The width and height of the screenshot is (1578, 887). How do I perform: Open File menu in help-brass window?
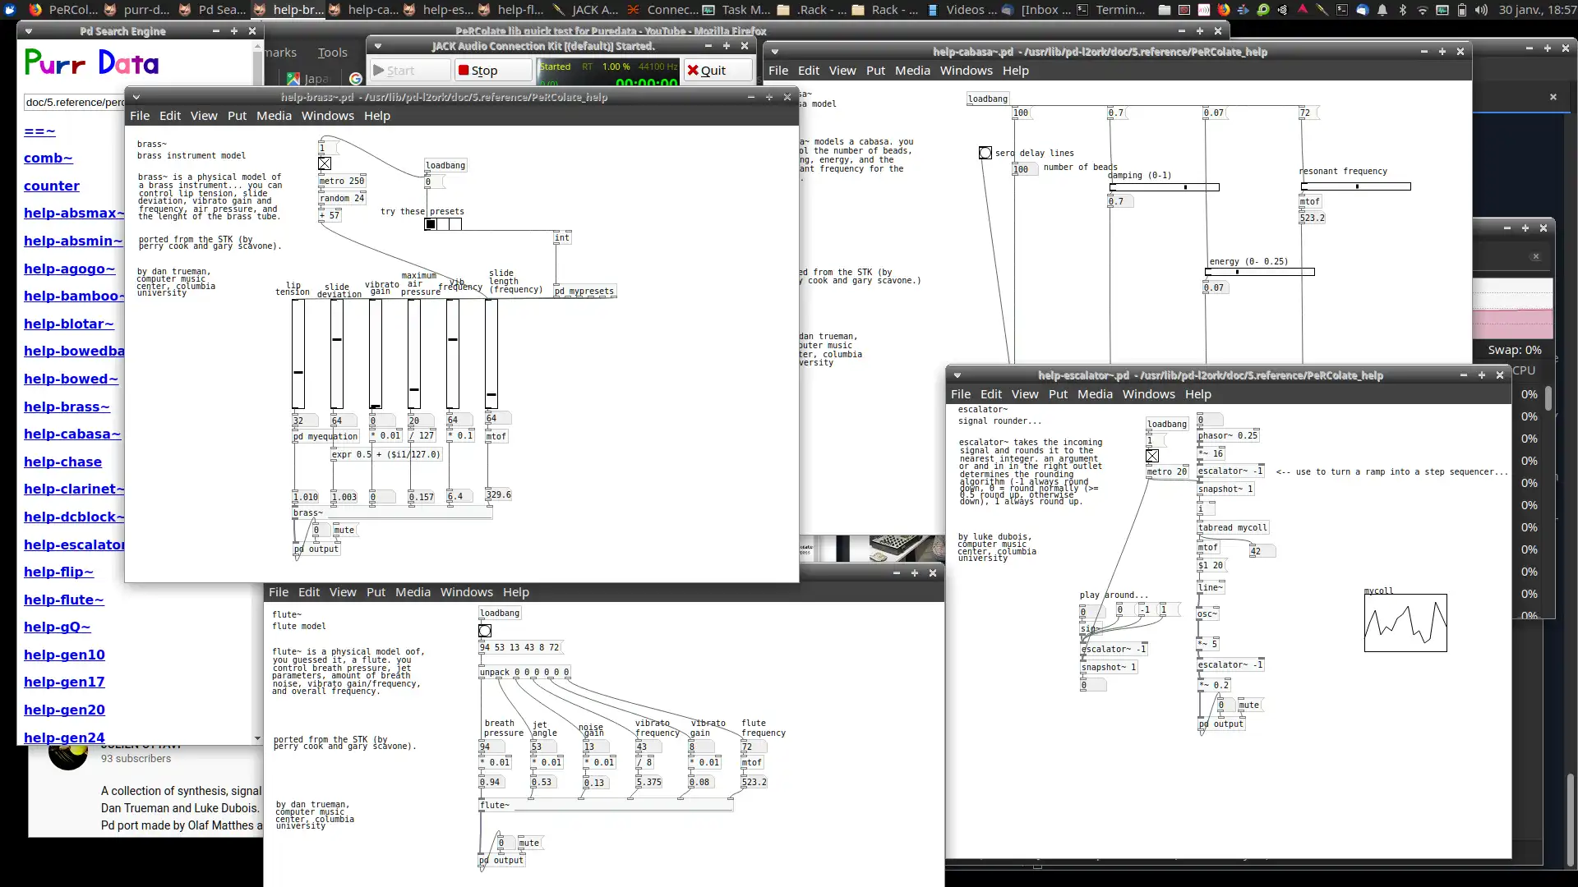click(140, 116)
